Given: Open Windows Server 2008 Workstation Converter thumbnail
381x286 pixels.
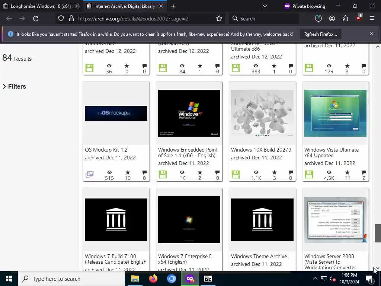Looking at the screenshot, I should 335,220.
